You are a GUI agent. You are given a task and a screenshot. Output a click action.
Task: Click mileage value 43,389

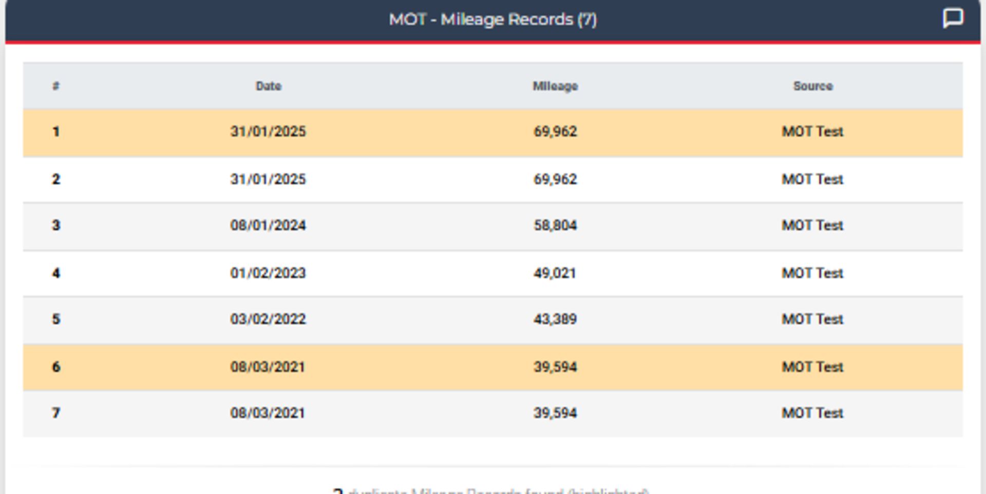pos(555,320)
